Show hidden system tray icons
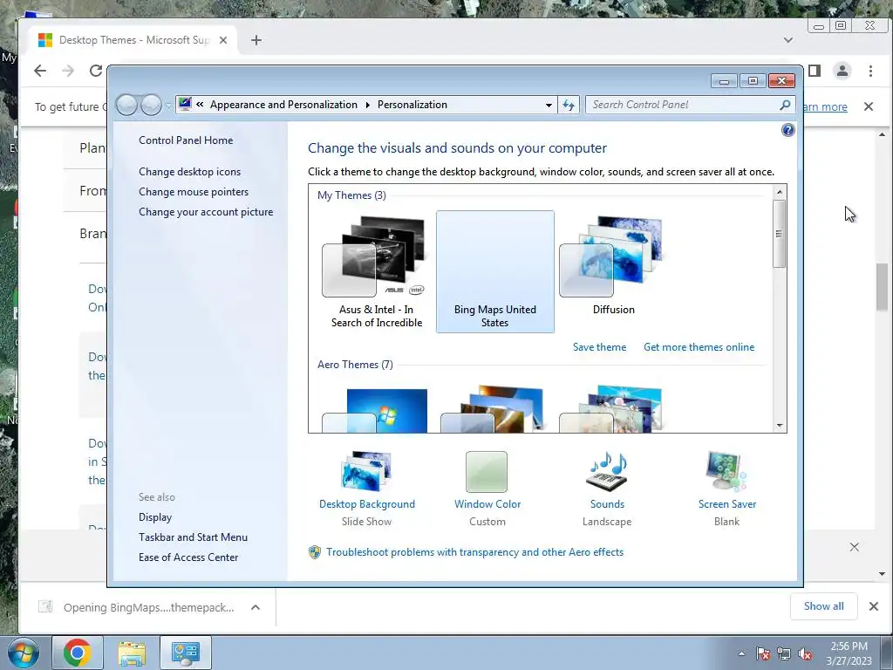Image resolution: width=893 pixels, height=670 pixels. coord(741,653)
